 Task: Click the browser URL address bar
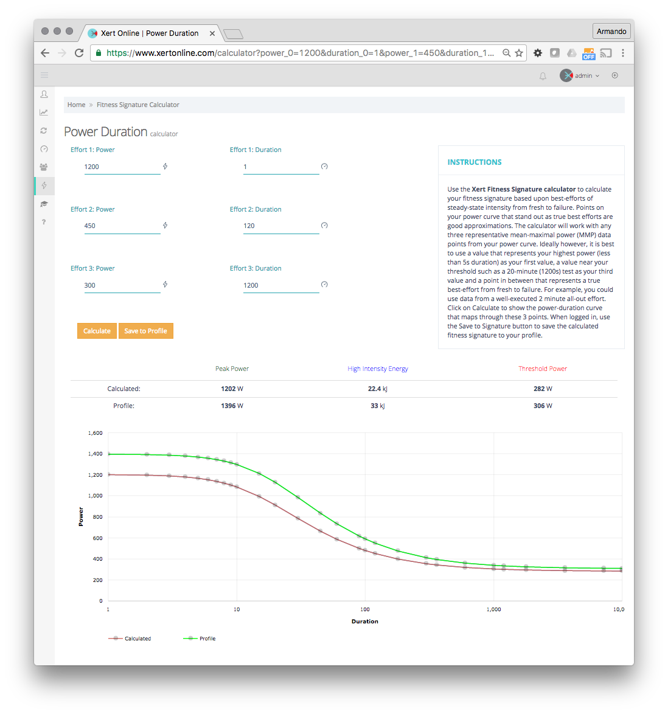pos(301,53)
